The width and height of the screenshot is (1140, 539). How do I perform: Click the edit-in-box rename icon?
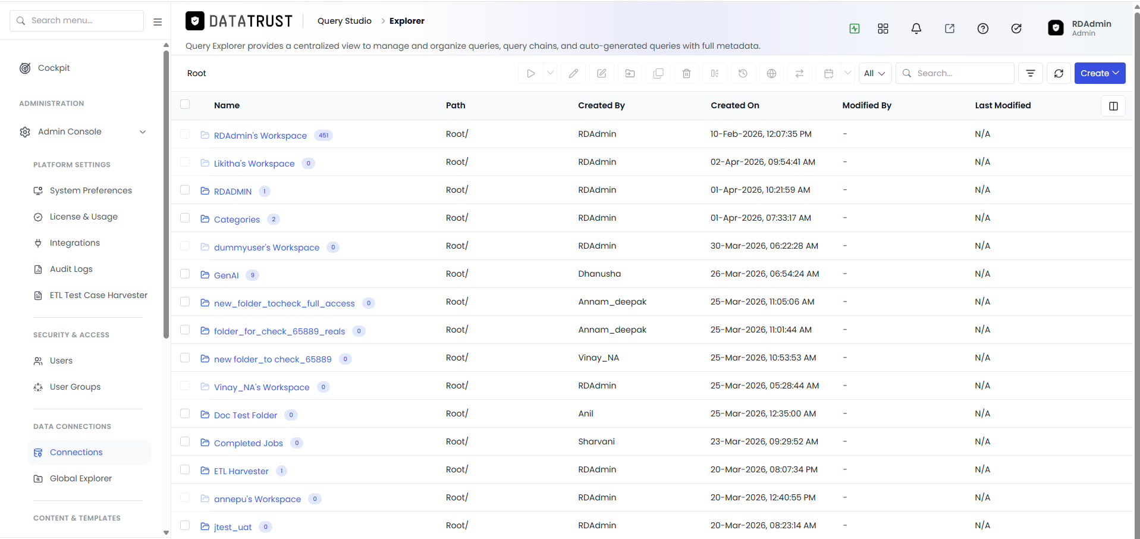pyautogui.click(x=602, y=73)
